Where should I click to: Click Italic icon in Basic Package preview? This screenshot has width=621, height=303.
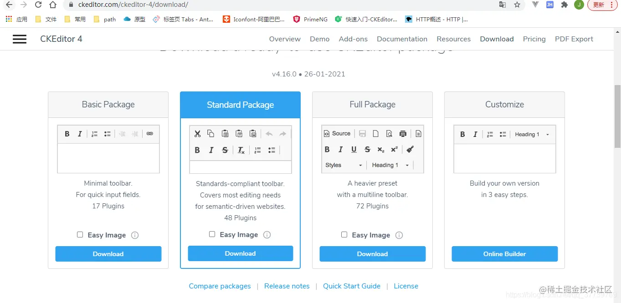click(x=80, y=134)
